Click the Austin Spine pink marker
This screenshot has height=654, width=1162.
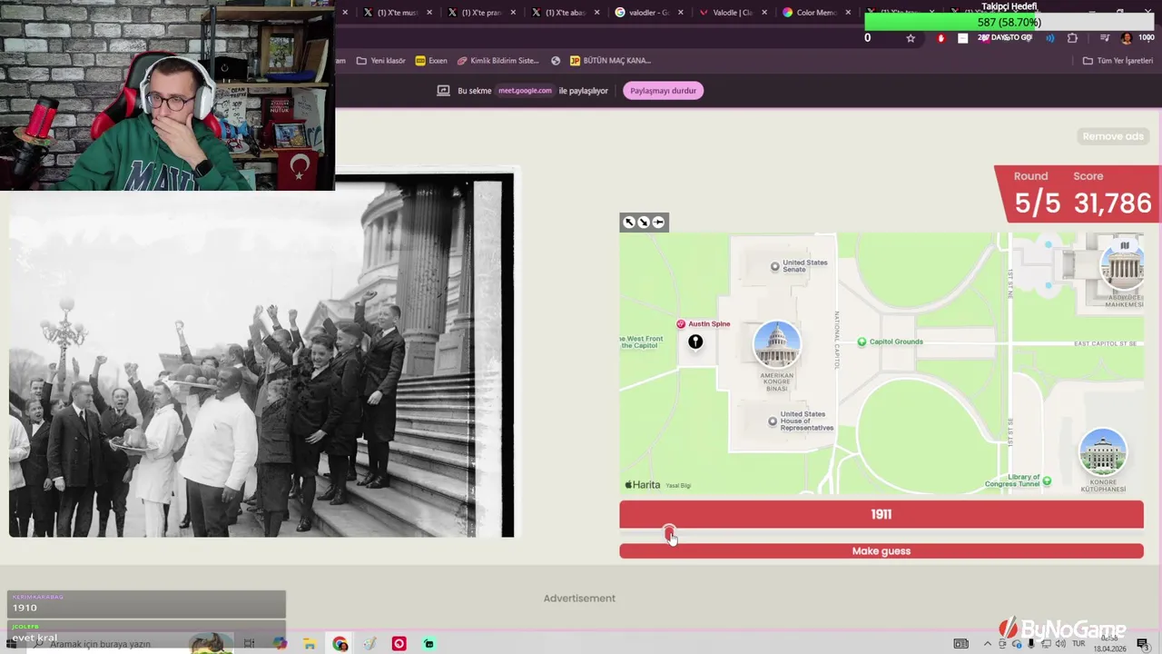(681, 324)
